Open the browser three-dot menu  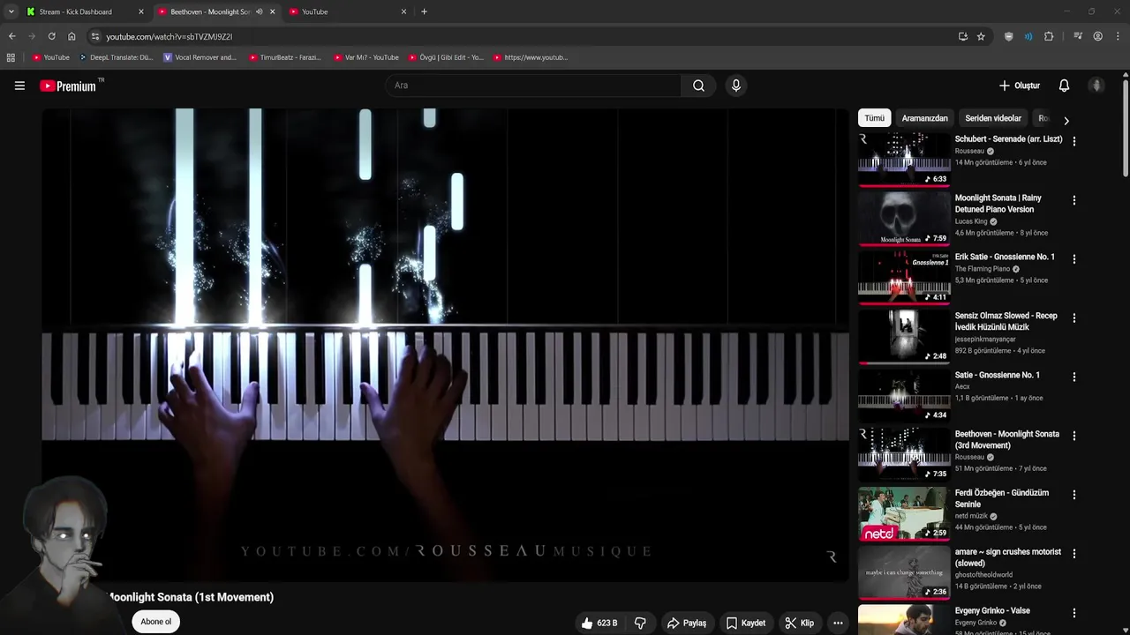1118,36
